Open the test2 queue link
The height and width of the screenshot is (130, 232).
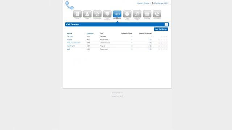[x=68, y=49]
